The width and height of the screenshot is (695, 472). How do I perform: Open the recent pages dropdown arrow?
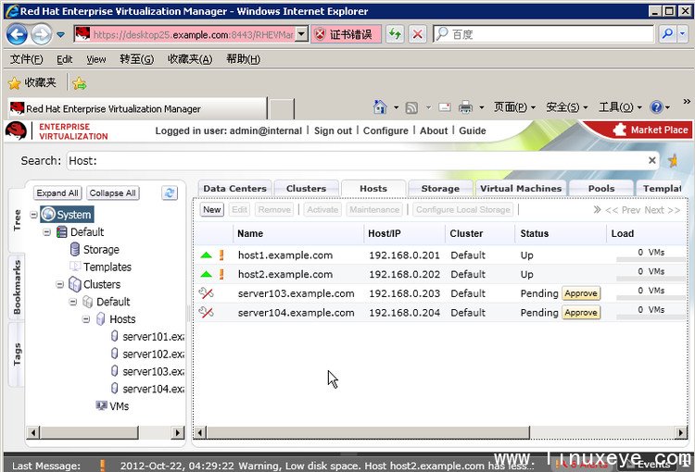61,34
